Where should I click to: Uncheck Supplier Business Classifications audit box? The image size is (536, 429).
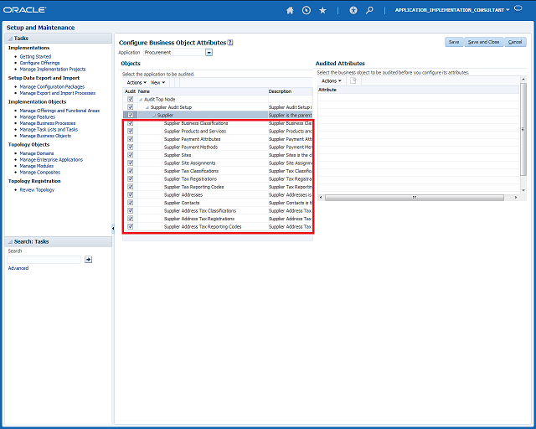coord(131,123)
